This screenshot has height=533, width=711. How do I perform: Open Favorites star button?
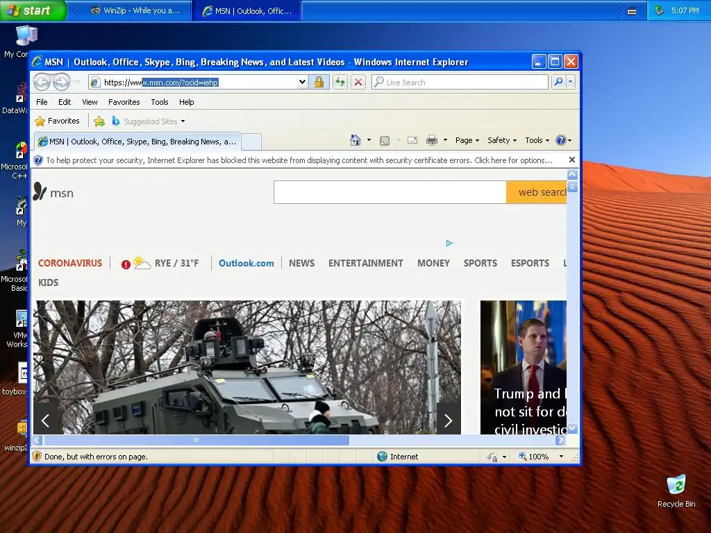coord(58,121)
